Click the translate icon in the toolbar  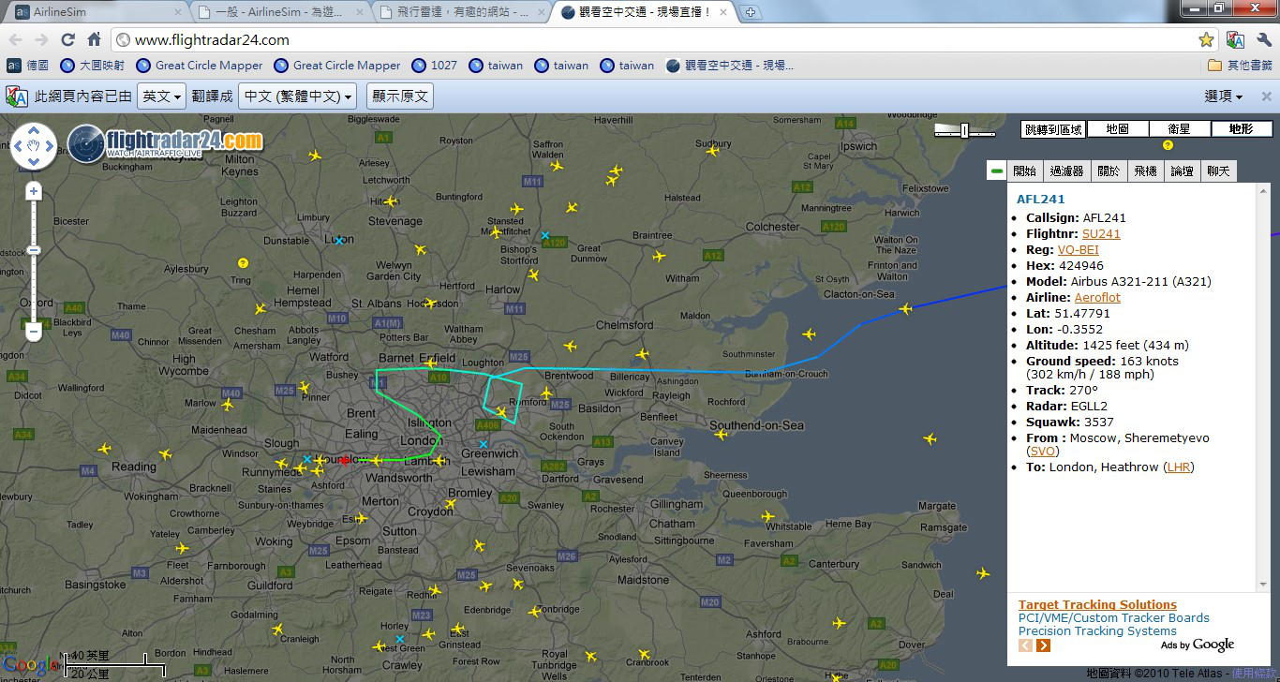[1235, 39]
